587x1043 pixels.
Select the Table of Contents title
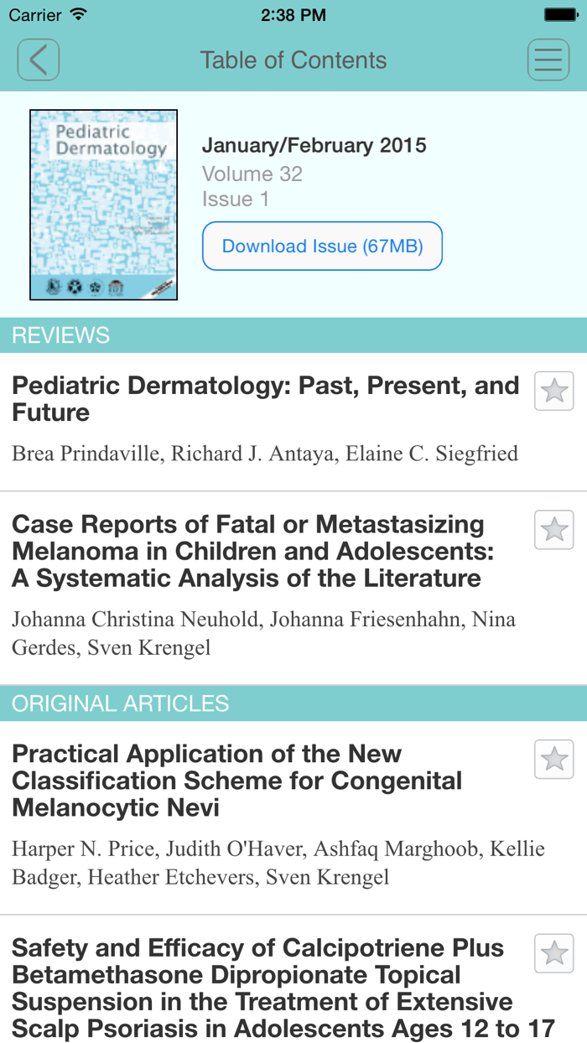pyautogui.click(x=293, y=60)
